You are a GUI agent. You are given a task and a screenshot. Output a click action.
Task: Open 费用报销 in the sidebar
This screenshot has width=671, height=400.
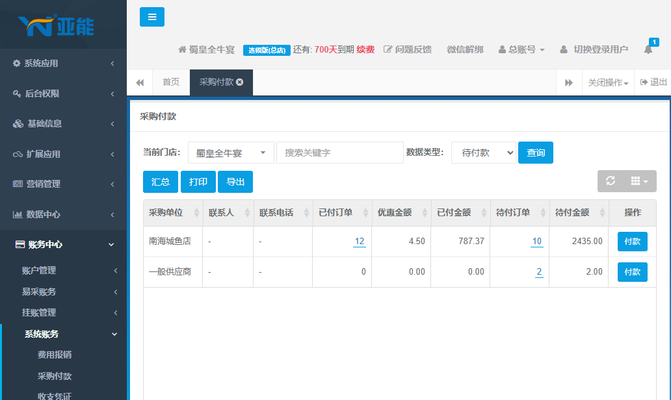[x=55, y=355]
